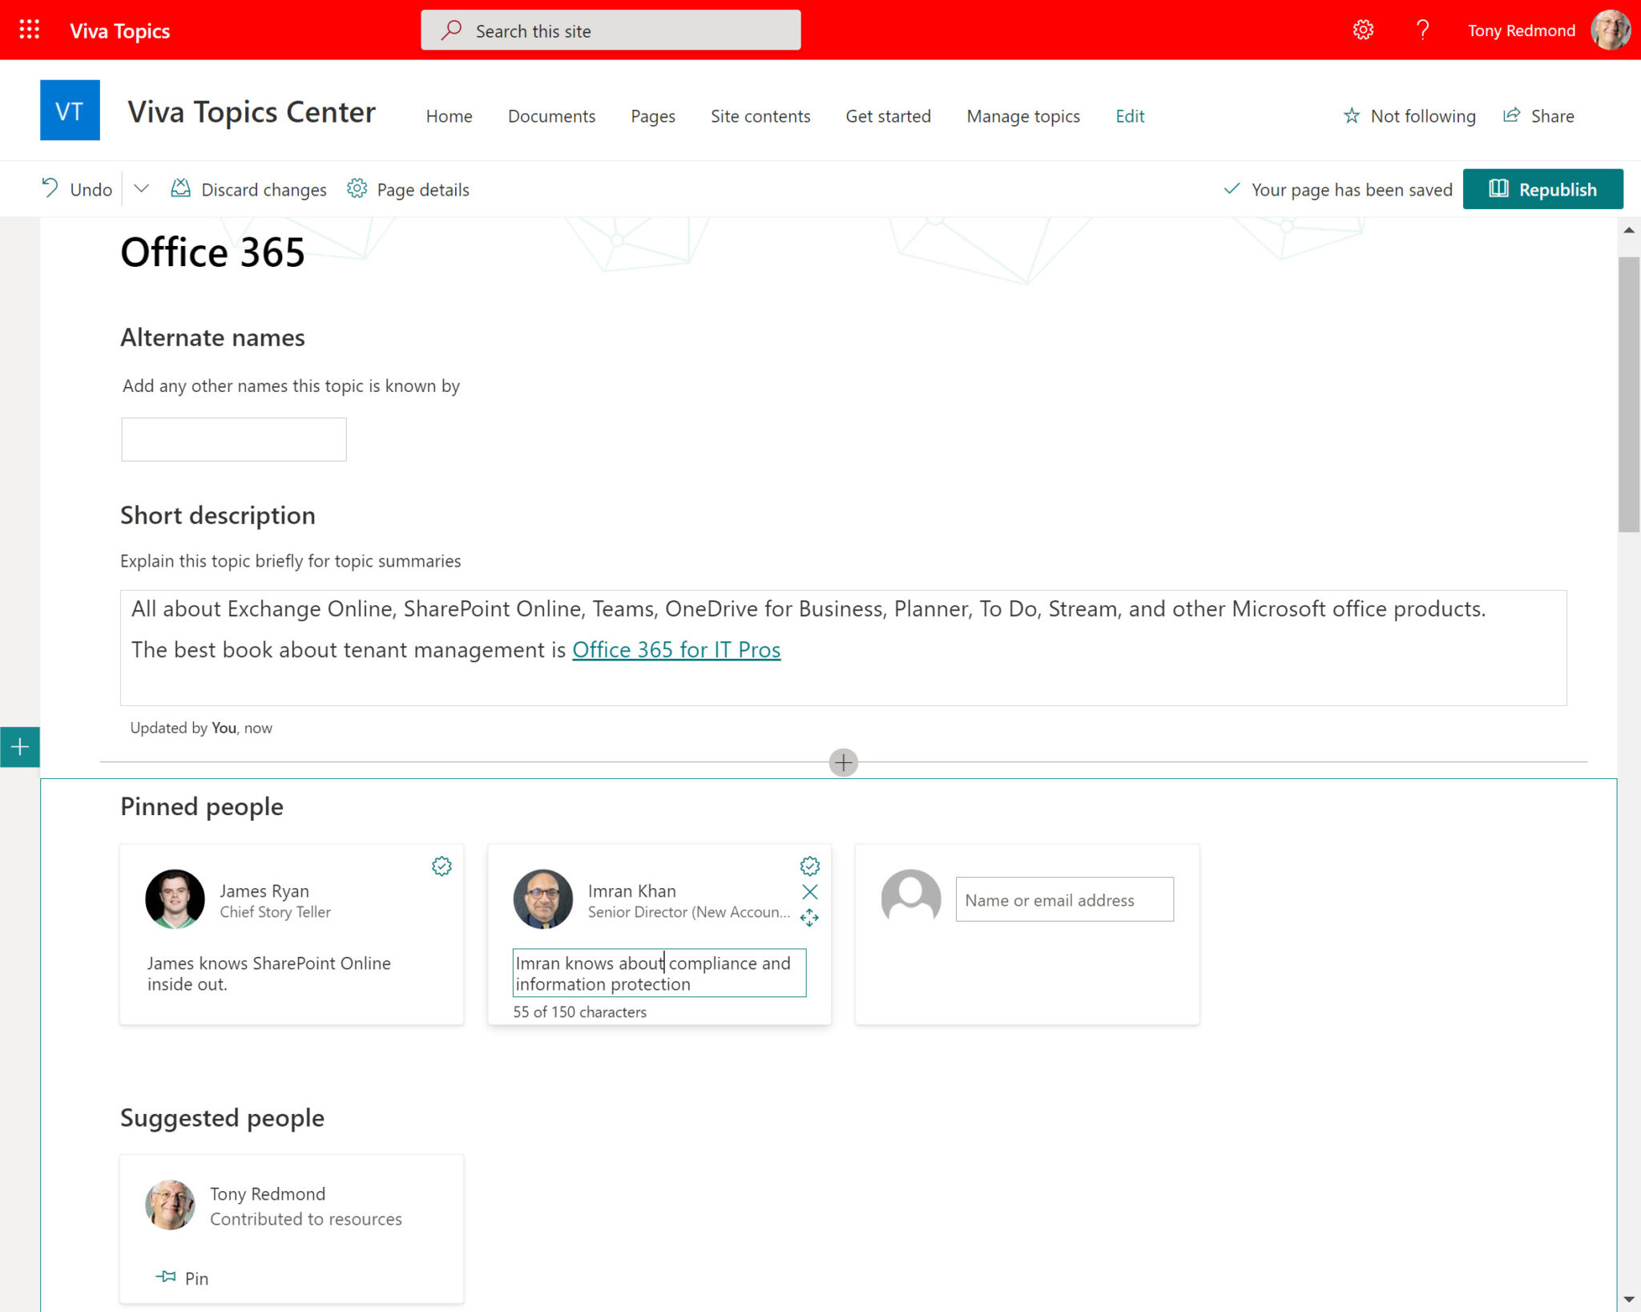Toggle Not following for this site
This screenshot has width=1641, height=1312.
click(1409, 115)
